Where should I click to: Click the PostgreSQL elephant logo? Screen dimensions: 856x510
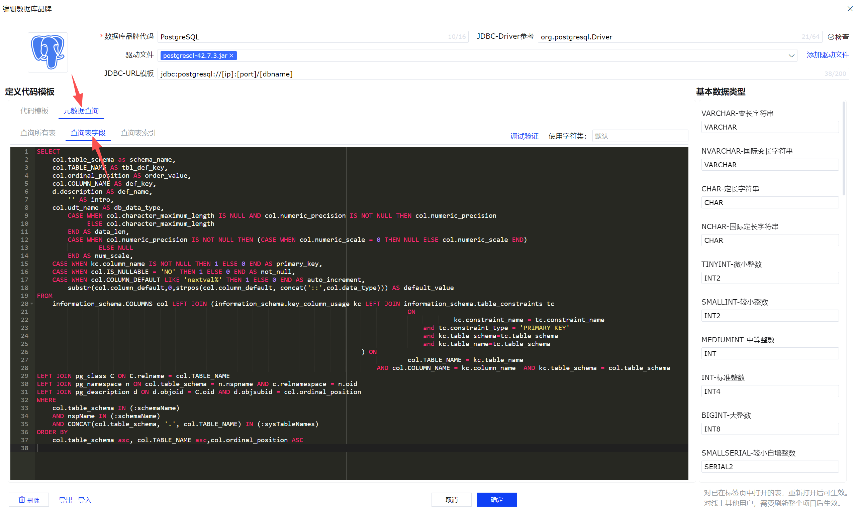point(47,52)
